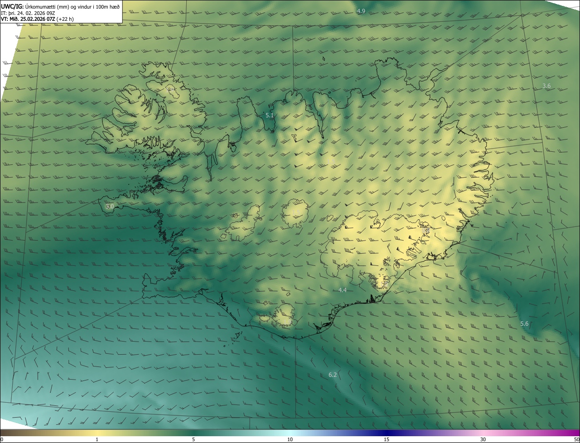Click the '10' tick on the color scale
This screenshot has width=580, height=443.
290,439
